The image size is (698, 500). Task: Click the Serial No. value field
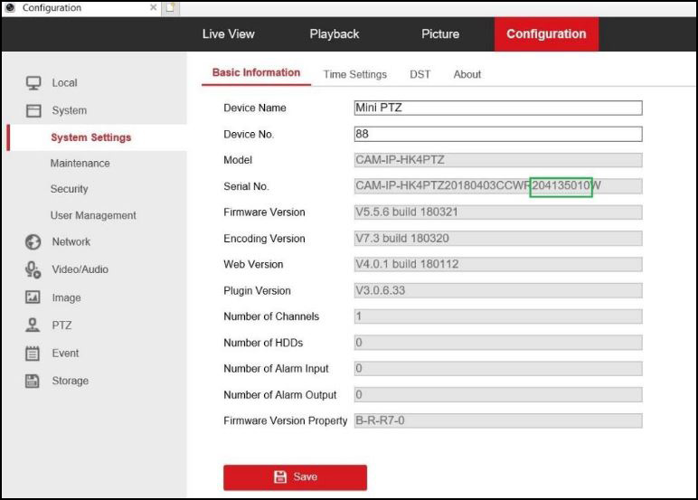498,185
